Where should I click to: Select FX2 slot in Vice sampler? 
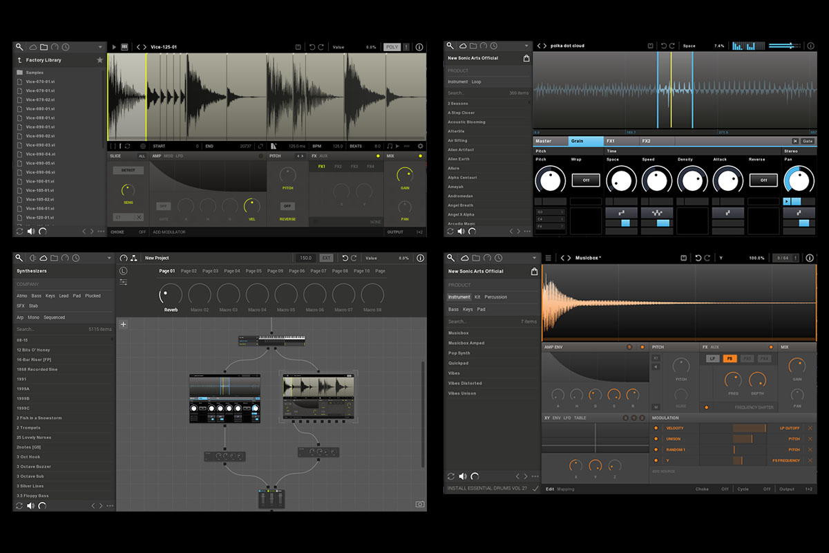[338, 167]
